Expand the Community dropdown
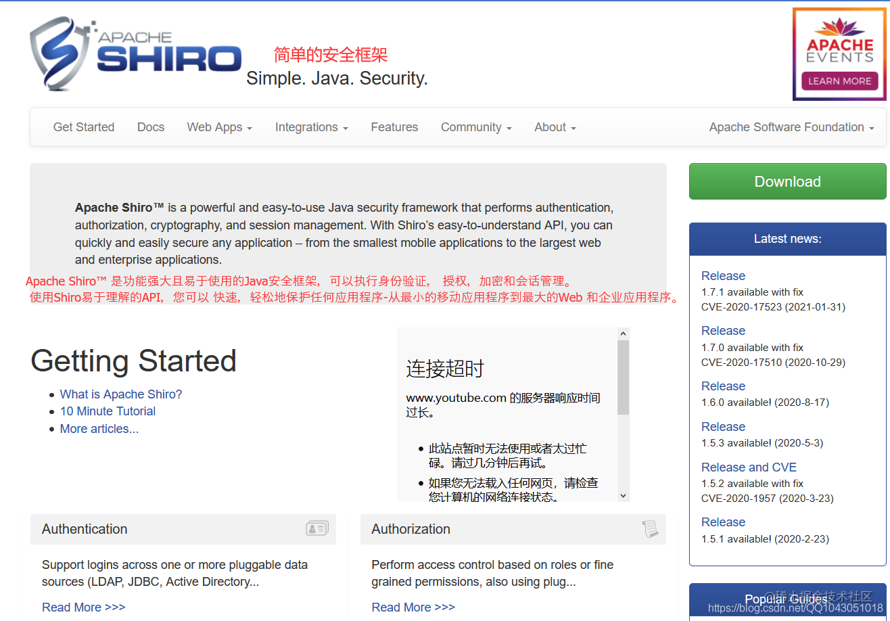 (475, 127)
